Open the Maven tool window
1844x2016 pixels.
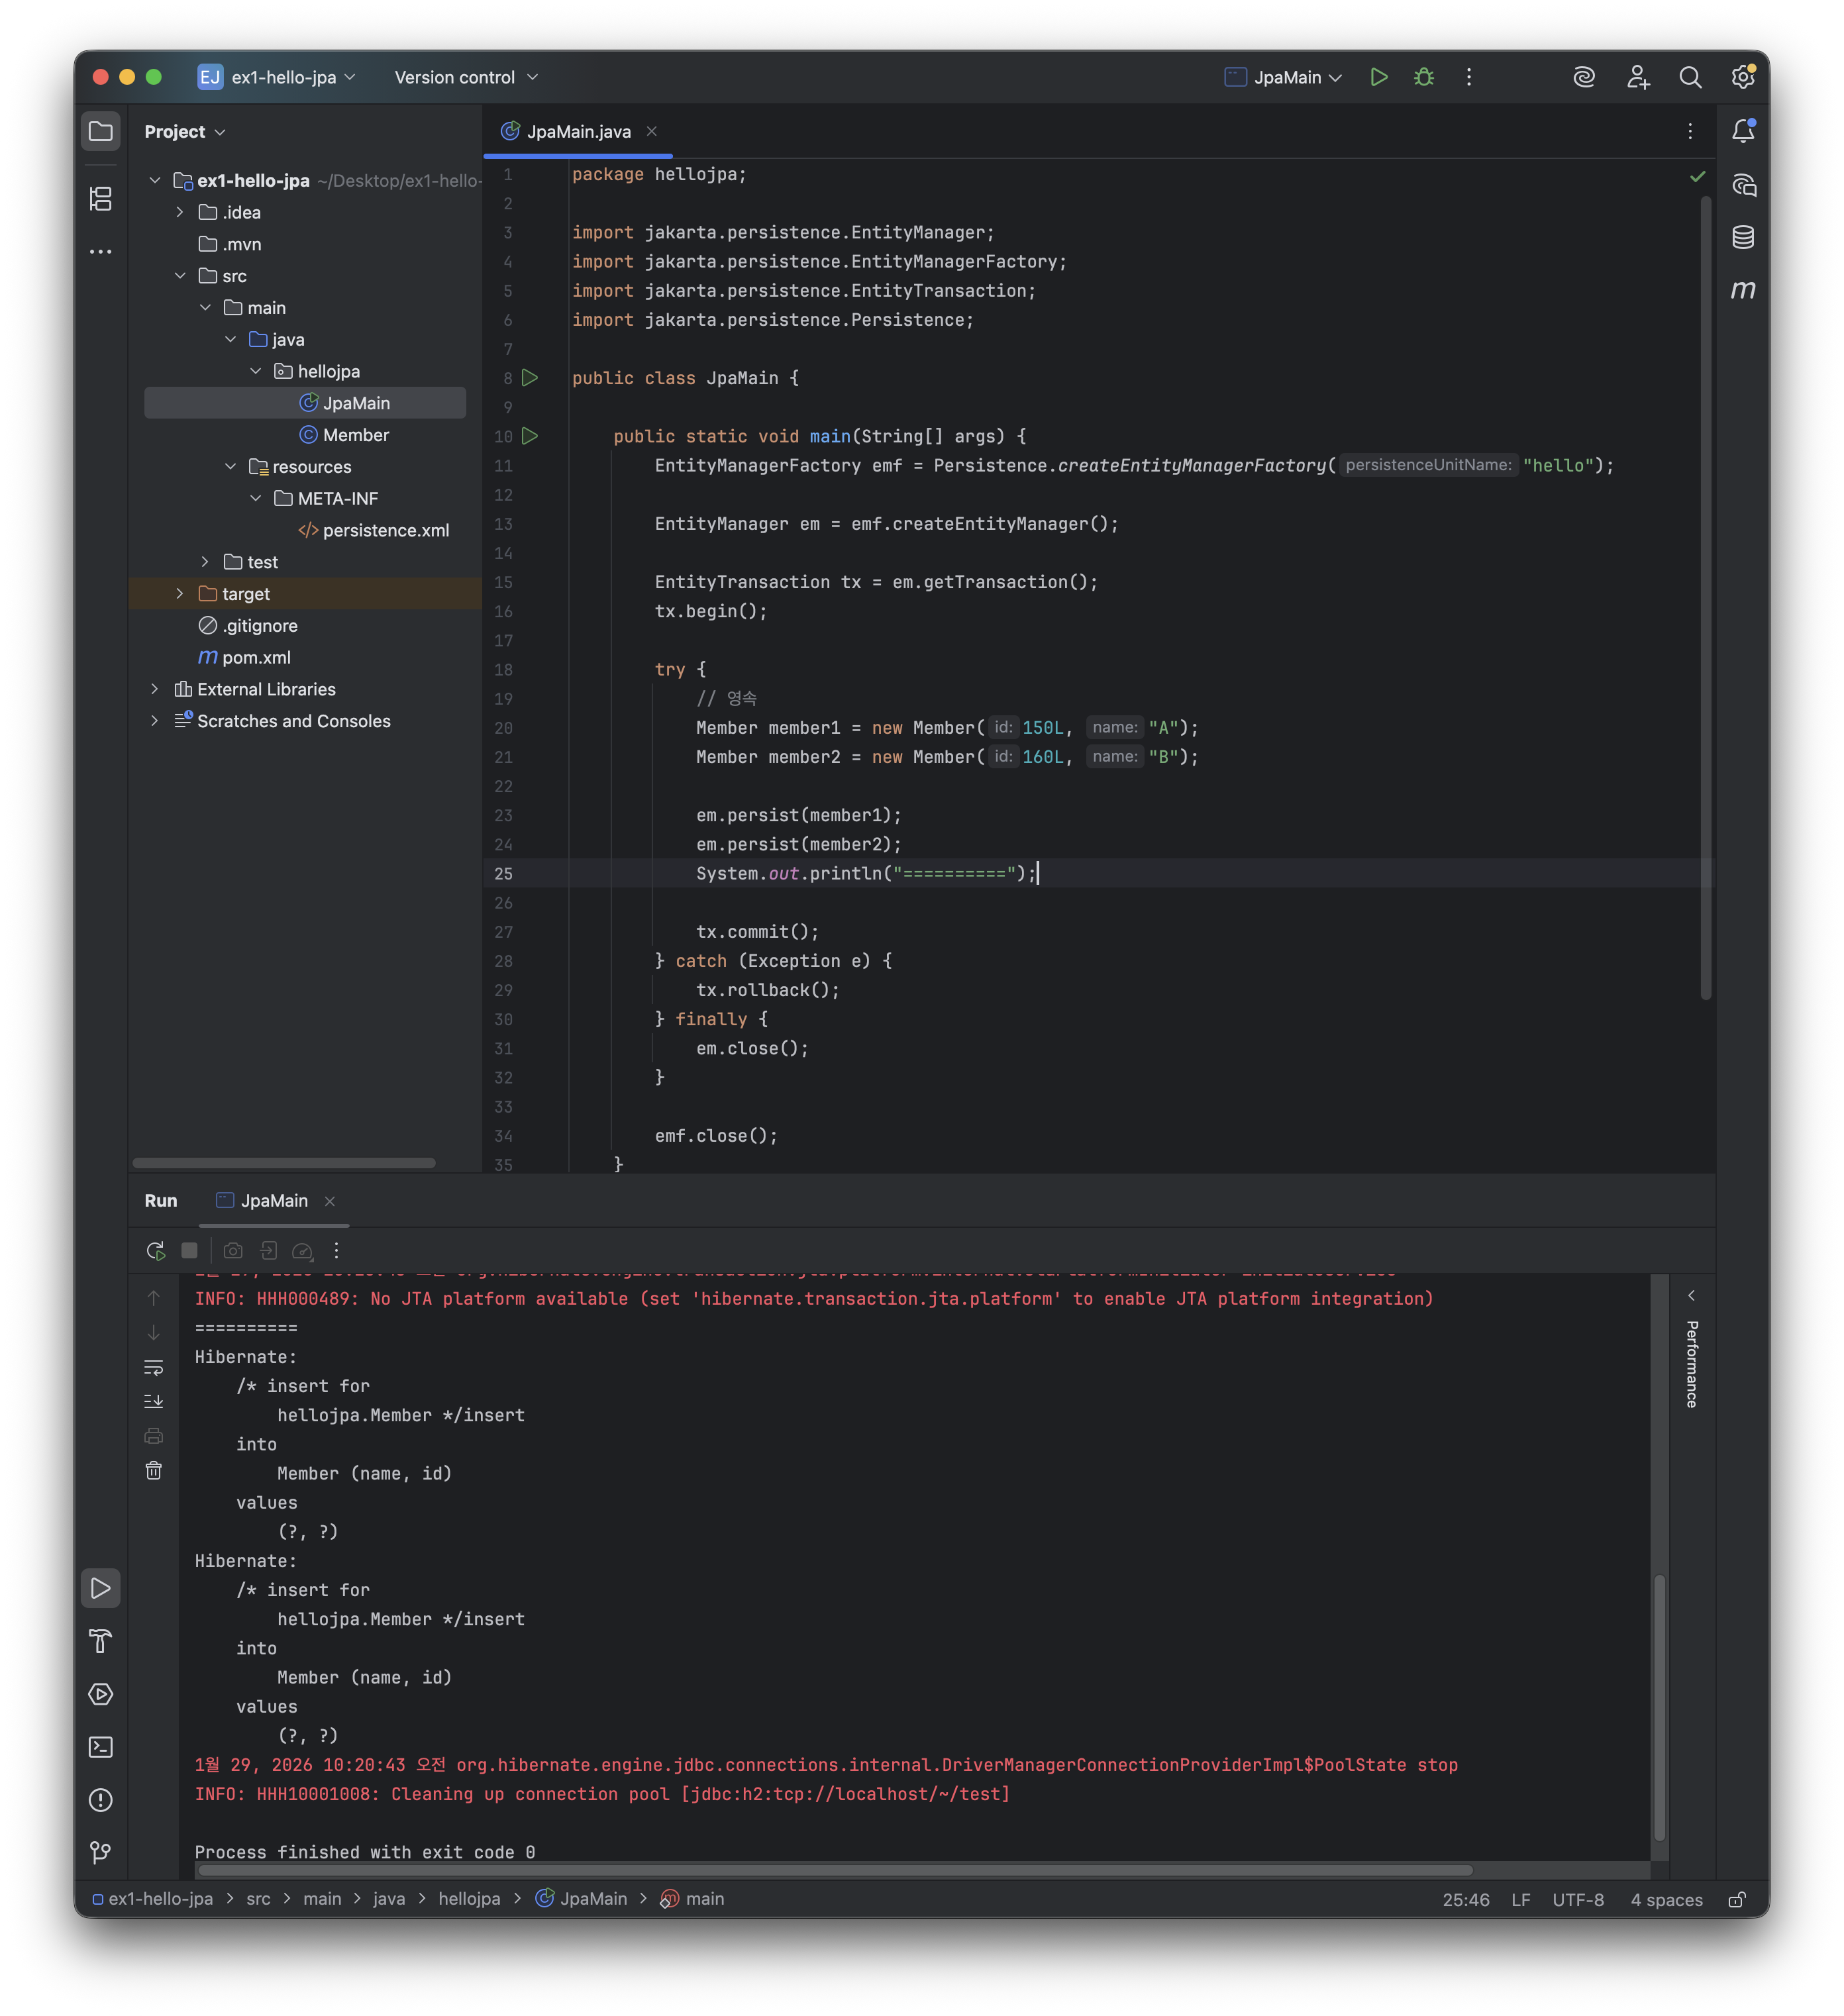(1743, 290)
